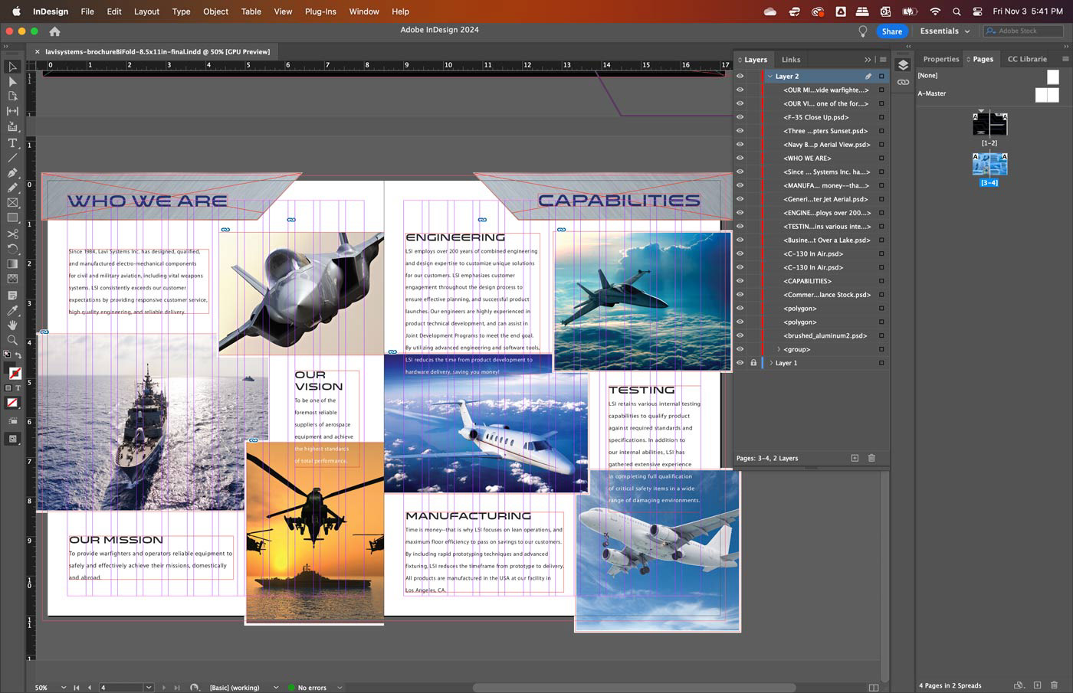Select the Gradient Feather tool
The image size is (1073, 693).
tap(12, 279)
